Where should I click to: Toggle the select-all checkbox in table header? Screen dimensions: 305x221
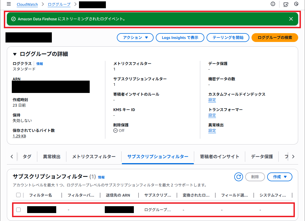tap(18, 195)
